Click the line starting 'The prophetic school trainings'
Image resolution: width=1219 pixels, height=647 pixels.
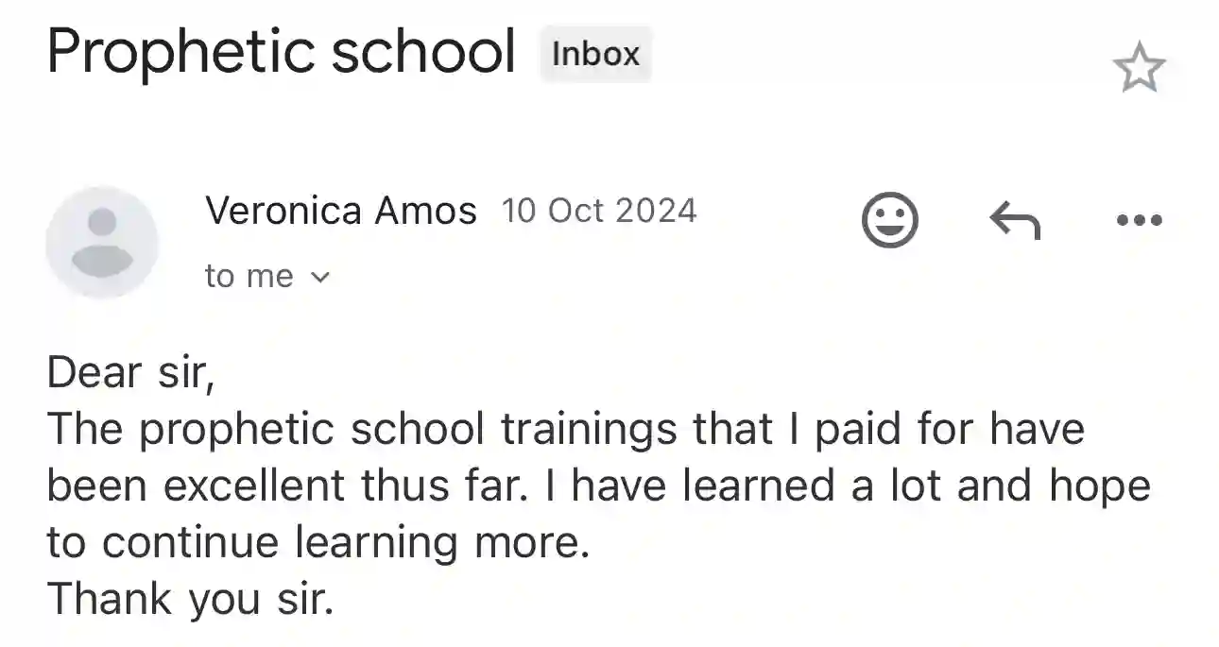(x=566, y=431)
